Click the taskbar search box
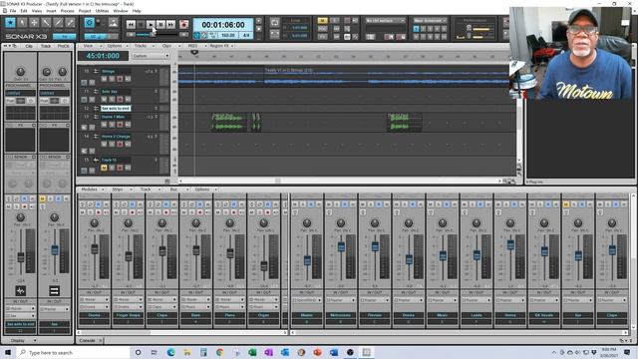638x359 pixels. pos(73,352)
